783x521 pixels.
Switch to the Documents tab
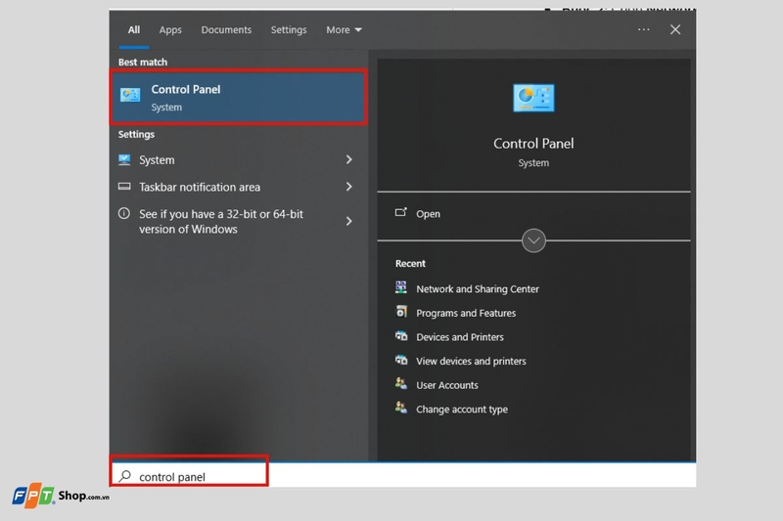(226, 30)
